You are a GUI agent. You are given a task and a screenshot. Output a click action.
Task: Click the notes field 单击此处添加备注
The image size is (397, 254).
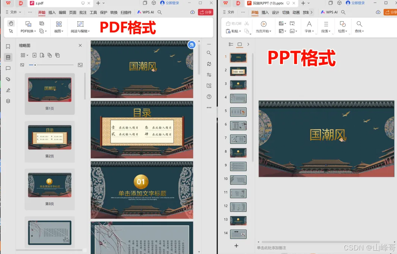click(x=271, y=248)
